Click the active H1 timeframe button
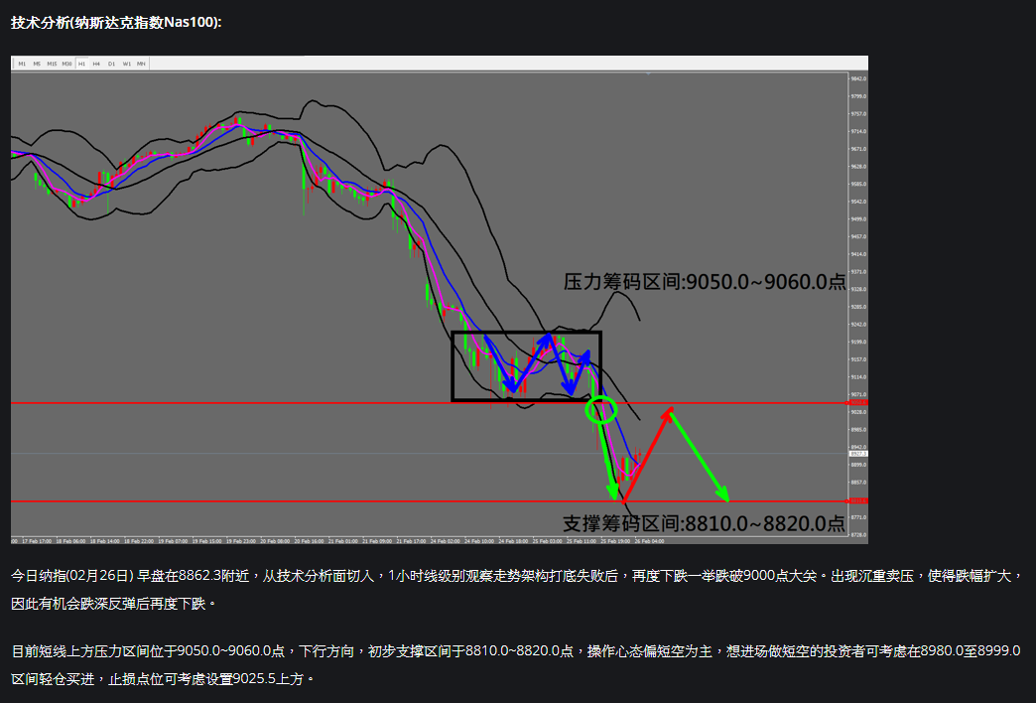The width and height of the screenshot is (1036, 703). click(82, 64)
